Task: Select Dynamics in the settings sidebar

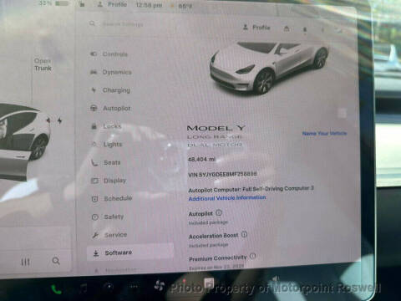Action: pos(111,72)
